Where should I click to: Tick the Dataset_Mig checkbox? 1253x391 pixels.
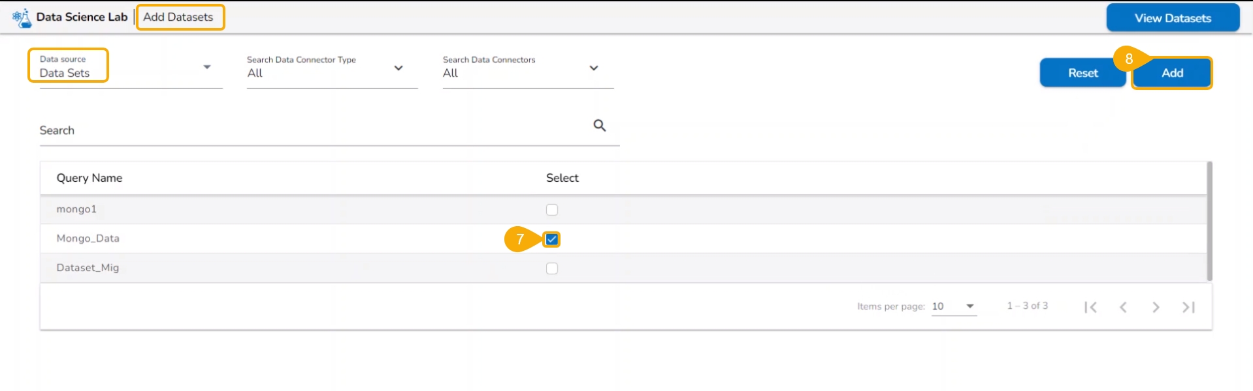coord(552,268)
